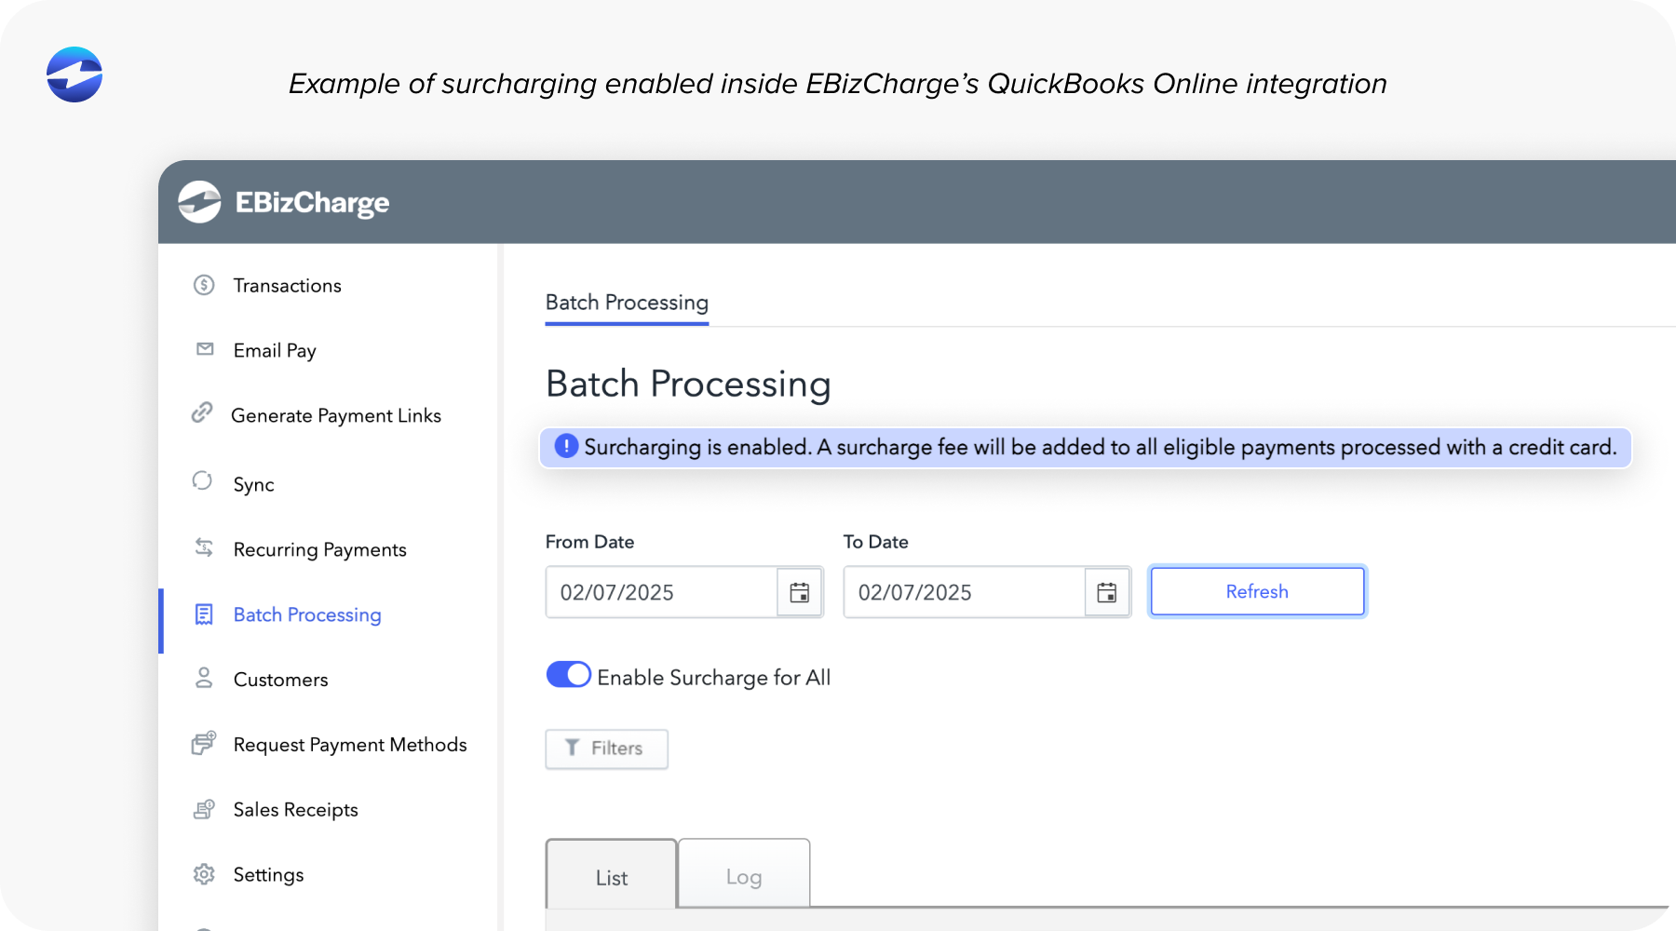1676x931 pixels.
Task: Click the Batch Processing document icon
Action: pos(203,614)
